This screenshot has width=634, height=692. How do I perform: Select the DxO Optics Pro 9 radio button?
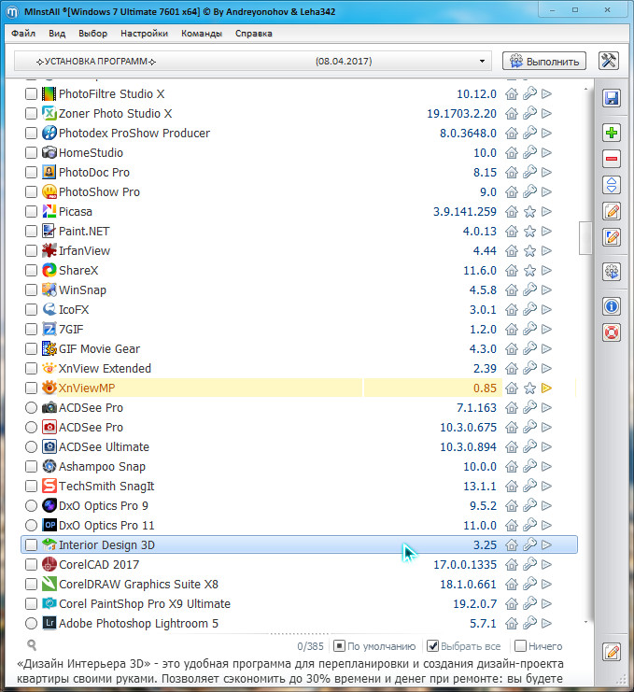coord(31,505)
